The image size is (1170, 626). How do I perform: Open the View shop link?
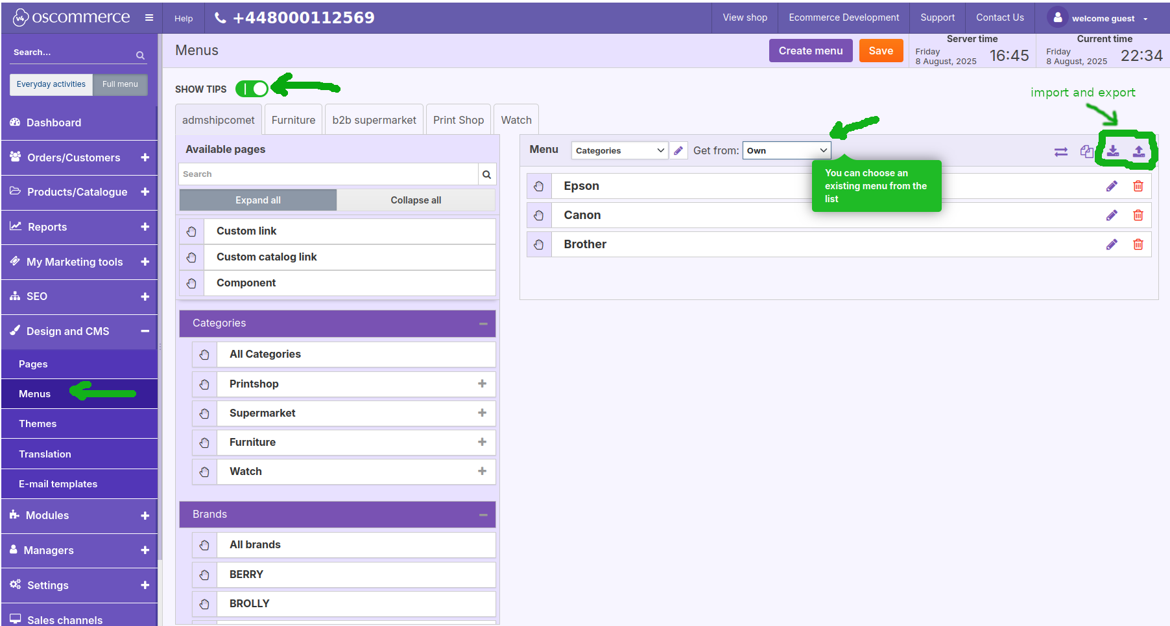point(745,17)
